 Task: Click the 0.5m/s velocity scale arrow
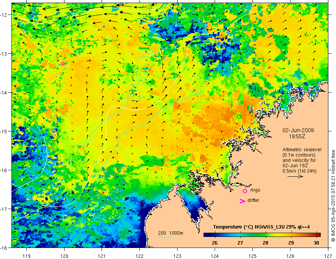[x=295, y=176]
